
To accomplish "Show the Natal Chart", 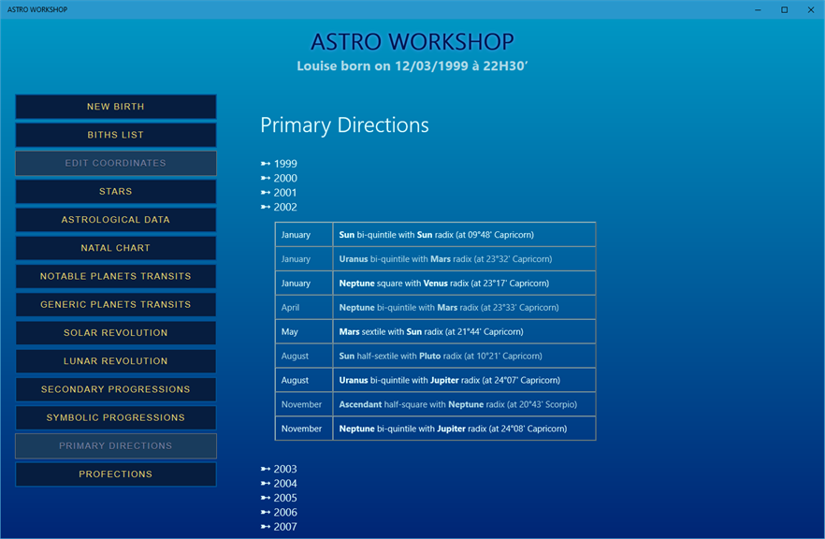I will (116, 248).
